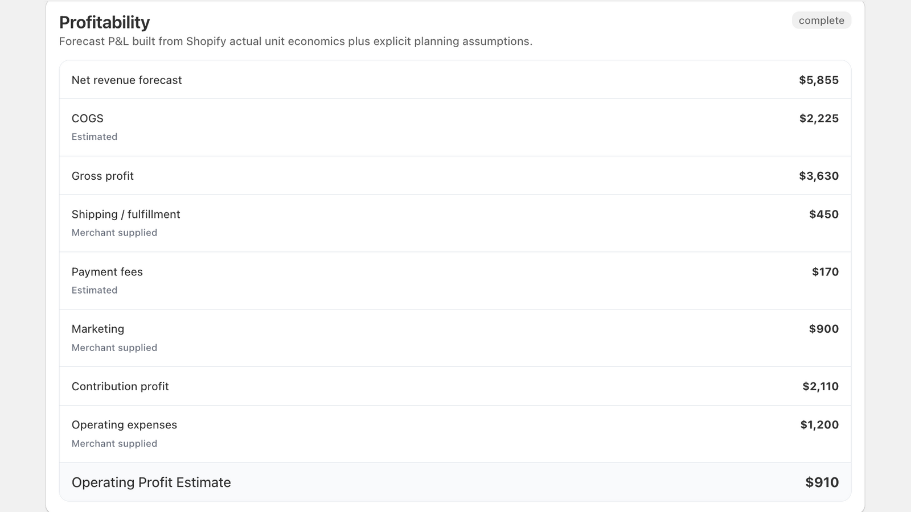Click the COGS row label
911x512 pixels.
[x=88, y=118]
